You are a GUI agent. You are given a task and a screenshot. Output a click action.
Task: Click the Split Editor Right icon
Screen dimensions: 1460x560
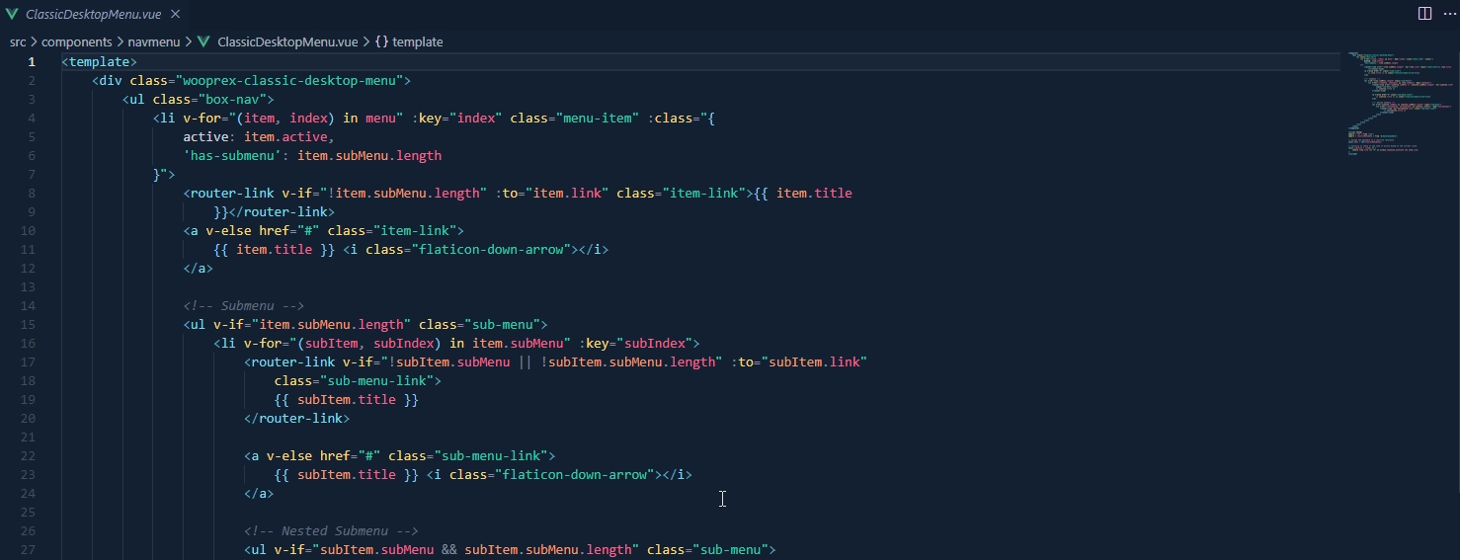(1424, 14)
